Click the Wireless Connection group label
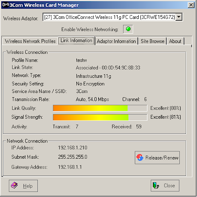The image size is (197, 197). coord(27,52)
